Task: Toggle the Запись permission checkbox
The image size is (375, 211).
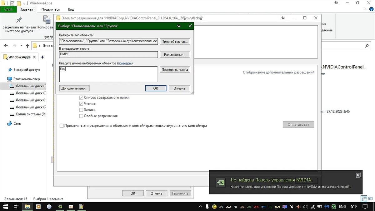Action: (x=81, y=110)
